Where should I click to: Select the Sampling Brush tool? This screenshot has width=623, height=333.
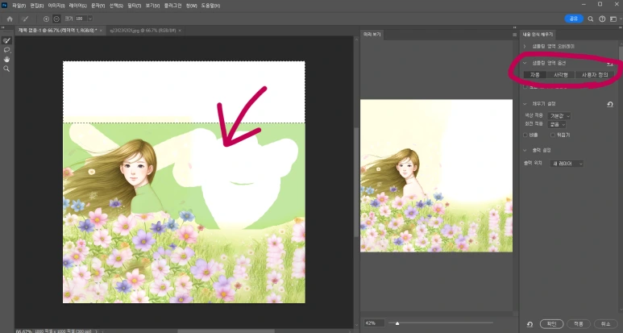[6, 40]
